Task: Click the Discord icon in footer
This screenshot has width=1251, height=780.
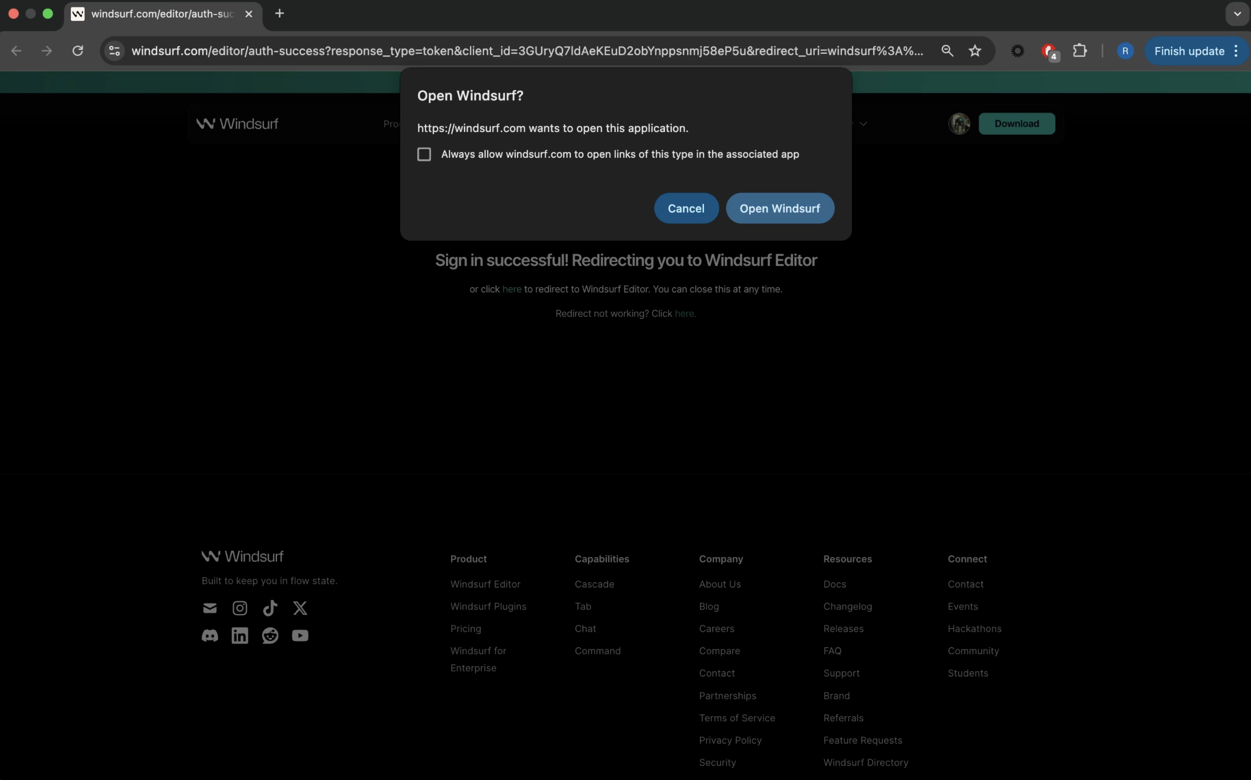Action: click(x=209, y=636)
